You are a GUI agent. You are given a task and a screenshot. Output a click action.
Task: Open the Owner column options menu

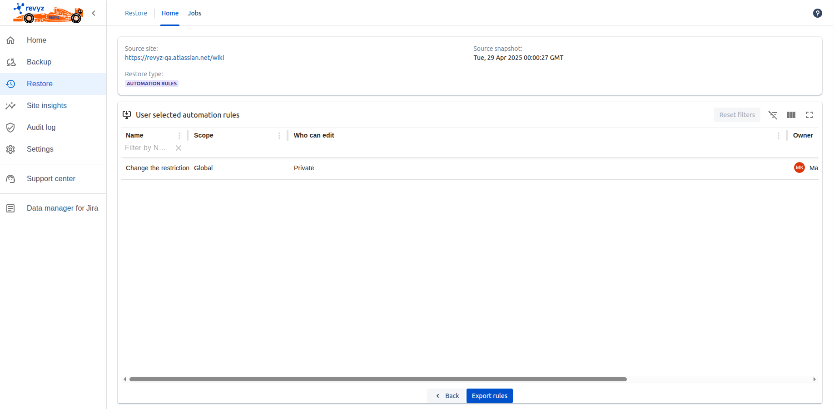(779, 135)
